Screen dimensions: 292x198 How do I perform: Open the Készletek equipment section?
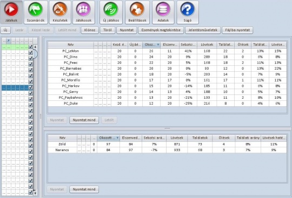point(60,12)
